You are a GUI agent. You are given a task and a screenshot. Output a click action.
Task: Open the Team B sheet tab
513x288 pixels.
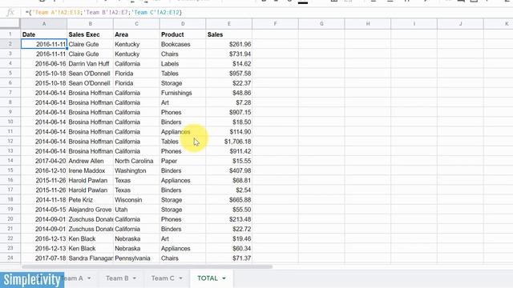coord(117,278)
